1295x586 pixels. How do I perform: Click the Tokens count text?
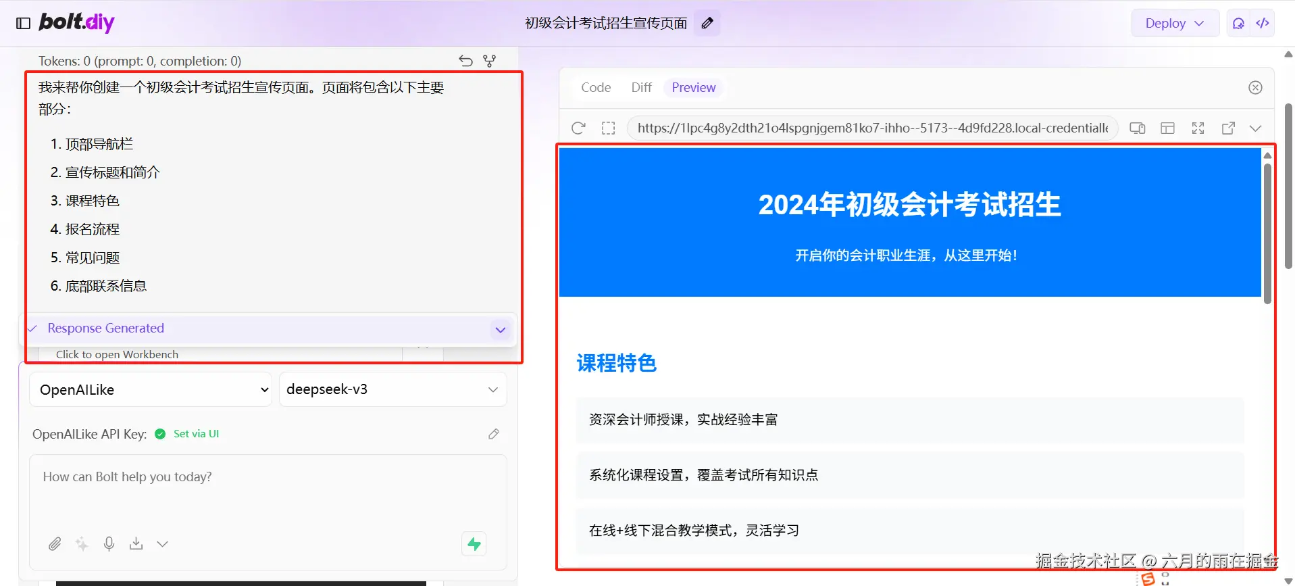point(140,61)
